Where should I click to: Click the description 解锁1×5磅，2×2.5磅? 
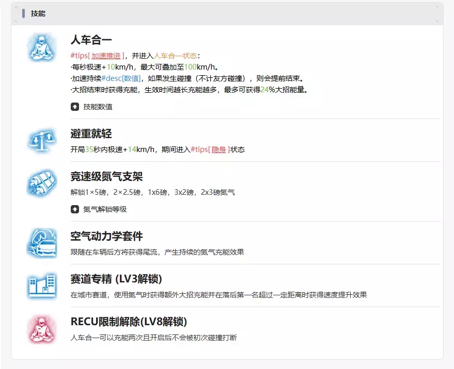click(152, 192)
